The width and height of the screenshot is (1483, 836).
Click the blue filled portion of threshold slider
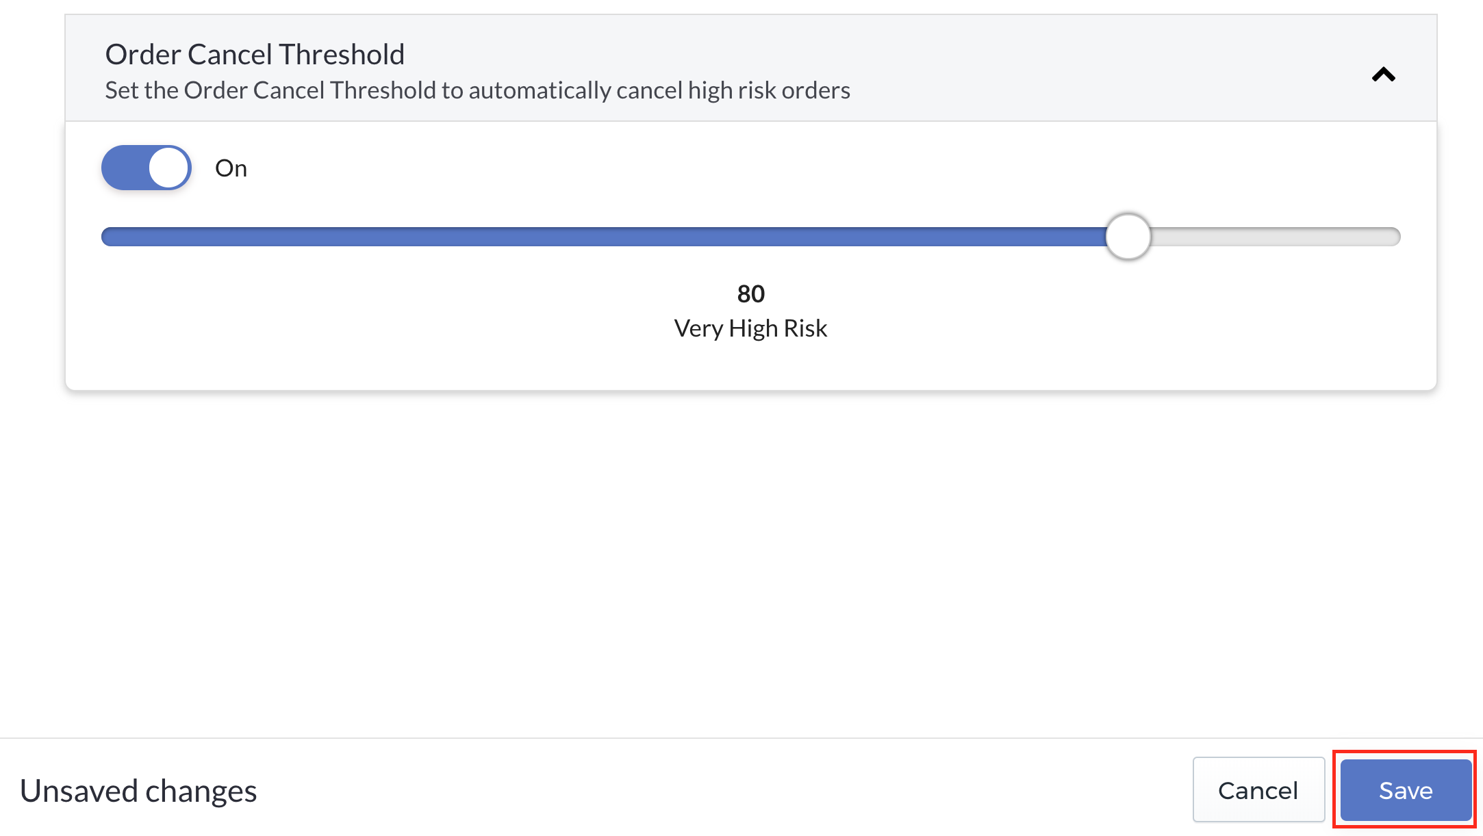coord(603,237)
